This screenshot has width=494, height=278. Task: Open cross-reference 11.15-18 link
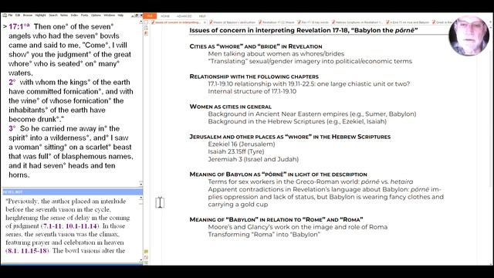point(34,250)
